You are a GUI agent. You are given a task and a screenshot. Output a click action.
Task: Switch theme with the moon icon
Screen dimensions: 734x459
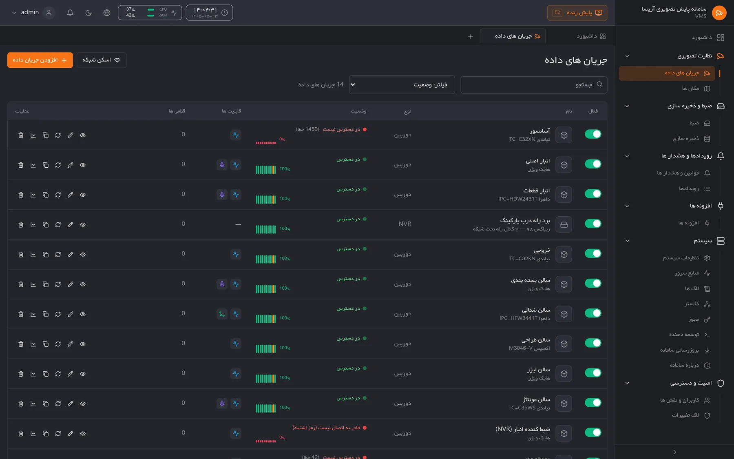click(88, 13)
